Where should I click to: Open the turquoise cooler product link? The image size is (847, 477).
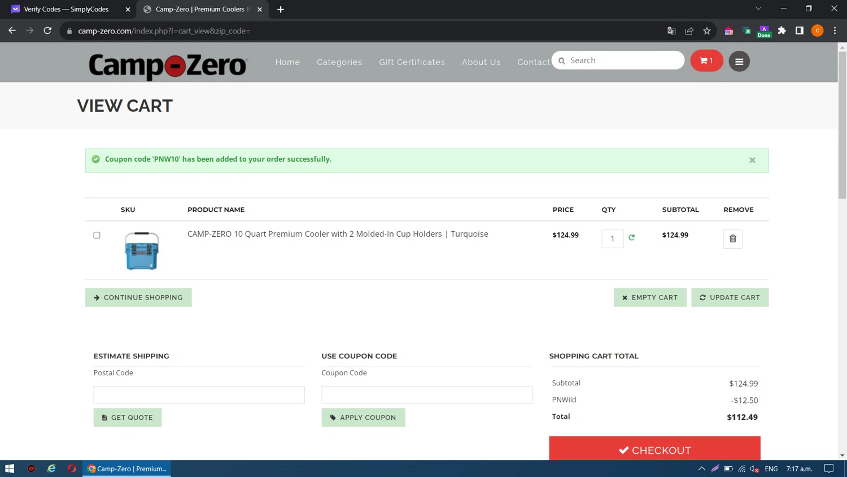tap(338, 234)
